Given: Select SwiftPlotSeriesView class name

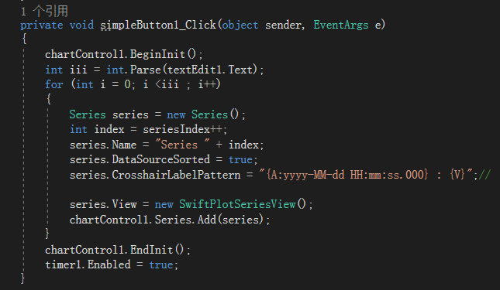Looking at the screenshot, I should [x=237, y=204].
